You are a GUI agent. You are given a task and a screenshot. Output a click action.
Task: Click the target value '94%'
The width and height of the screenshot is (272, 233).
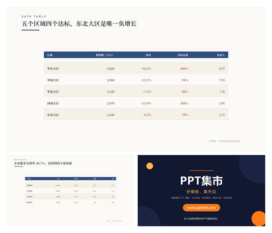point(185,80)
